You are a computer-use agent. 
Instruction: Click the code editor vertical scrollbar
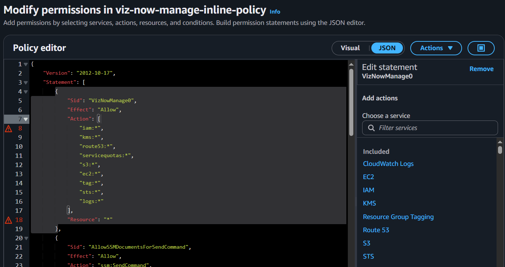[x=351, y=103]
